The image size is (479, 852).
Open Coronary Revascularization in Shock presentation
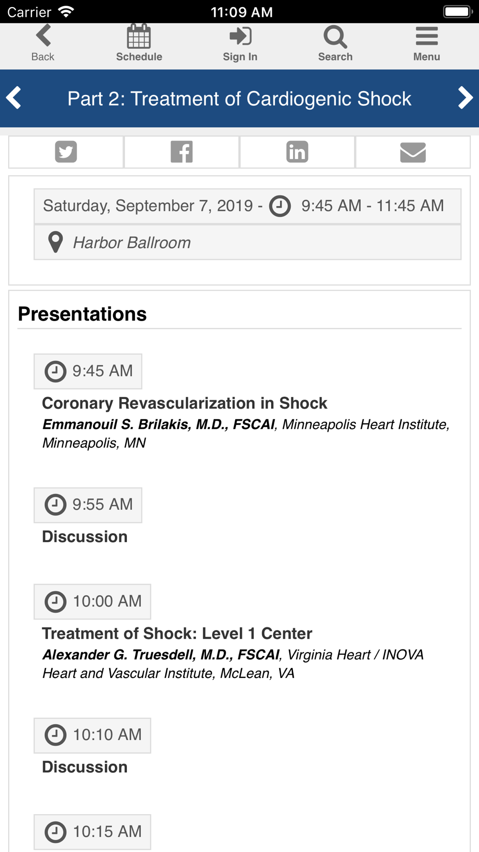click(184, 403)
